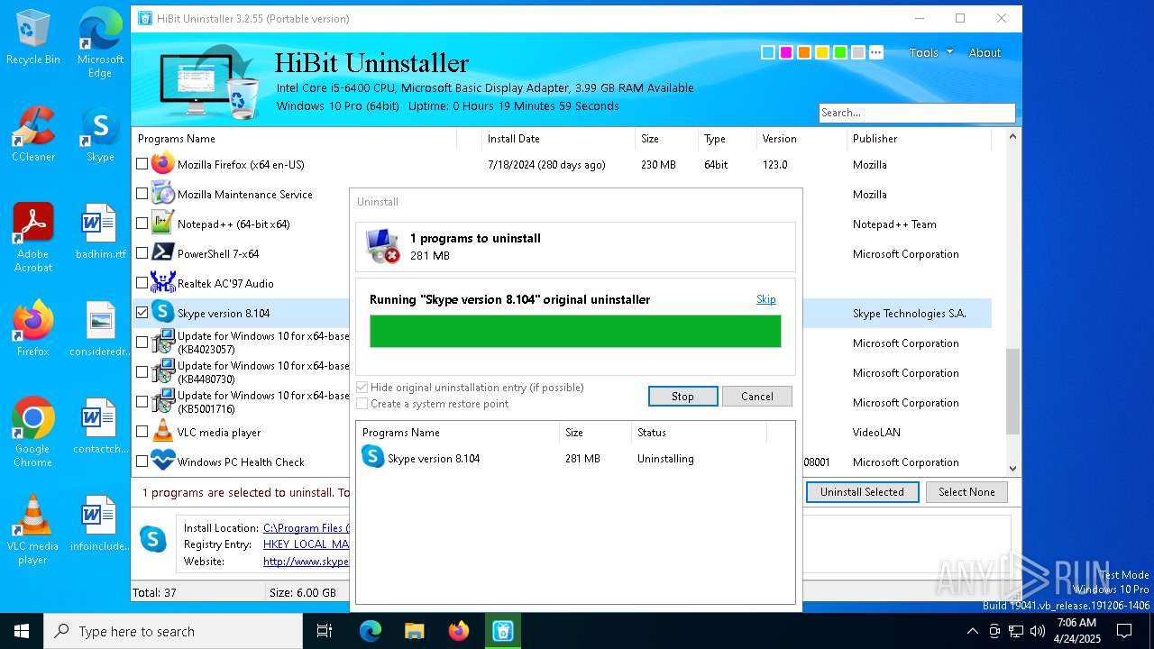Check the VLC media player checkbox
Screen dimensions: 1154x649
(x=142, y=432)
